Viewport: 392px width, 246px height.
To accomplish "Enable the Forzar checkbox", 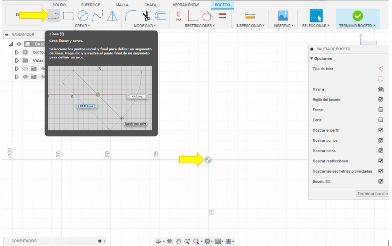I will tap(381, 109).
